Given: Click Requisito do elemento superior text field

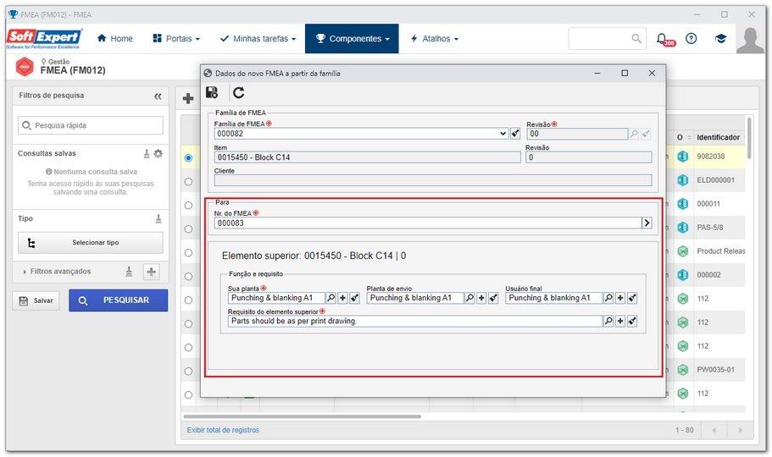Looking at the screenshot, I should coord(415,322).
